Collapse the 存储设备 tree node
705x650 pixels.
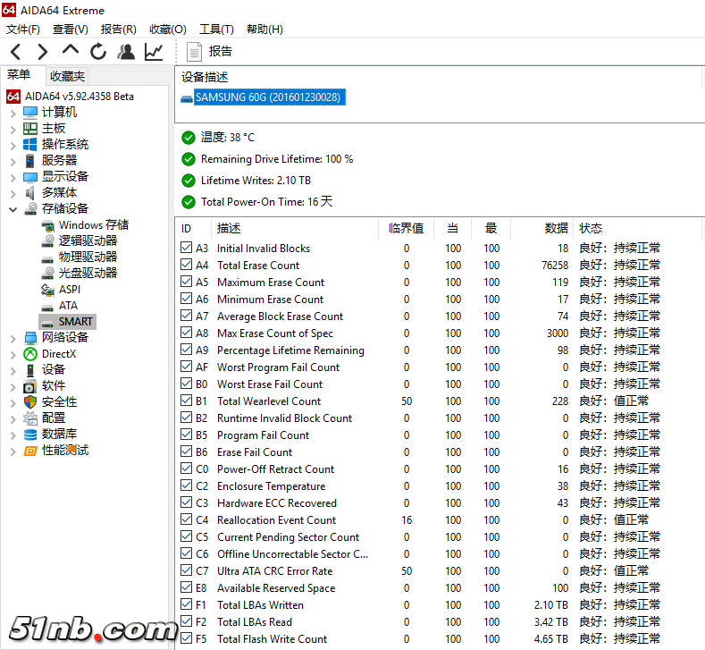[x=13, y=209]
